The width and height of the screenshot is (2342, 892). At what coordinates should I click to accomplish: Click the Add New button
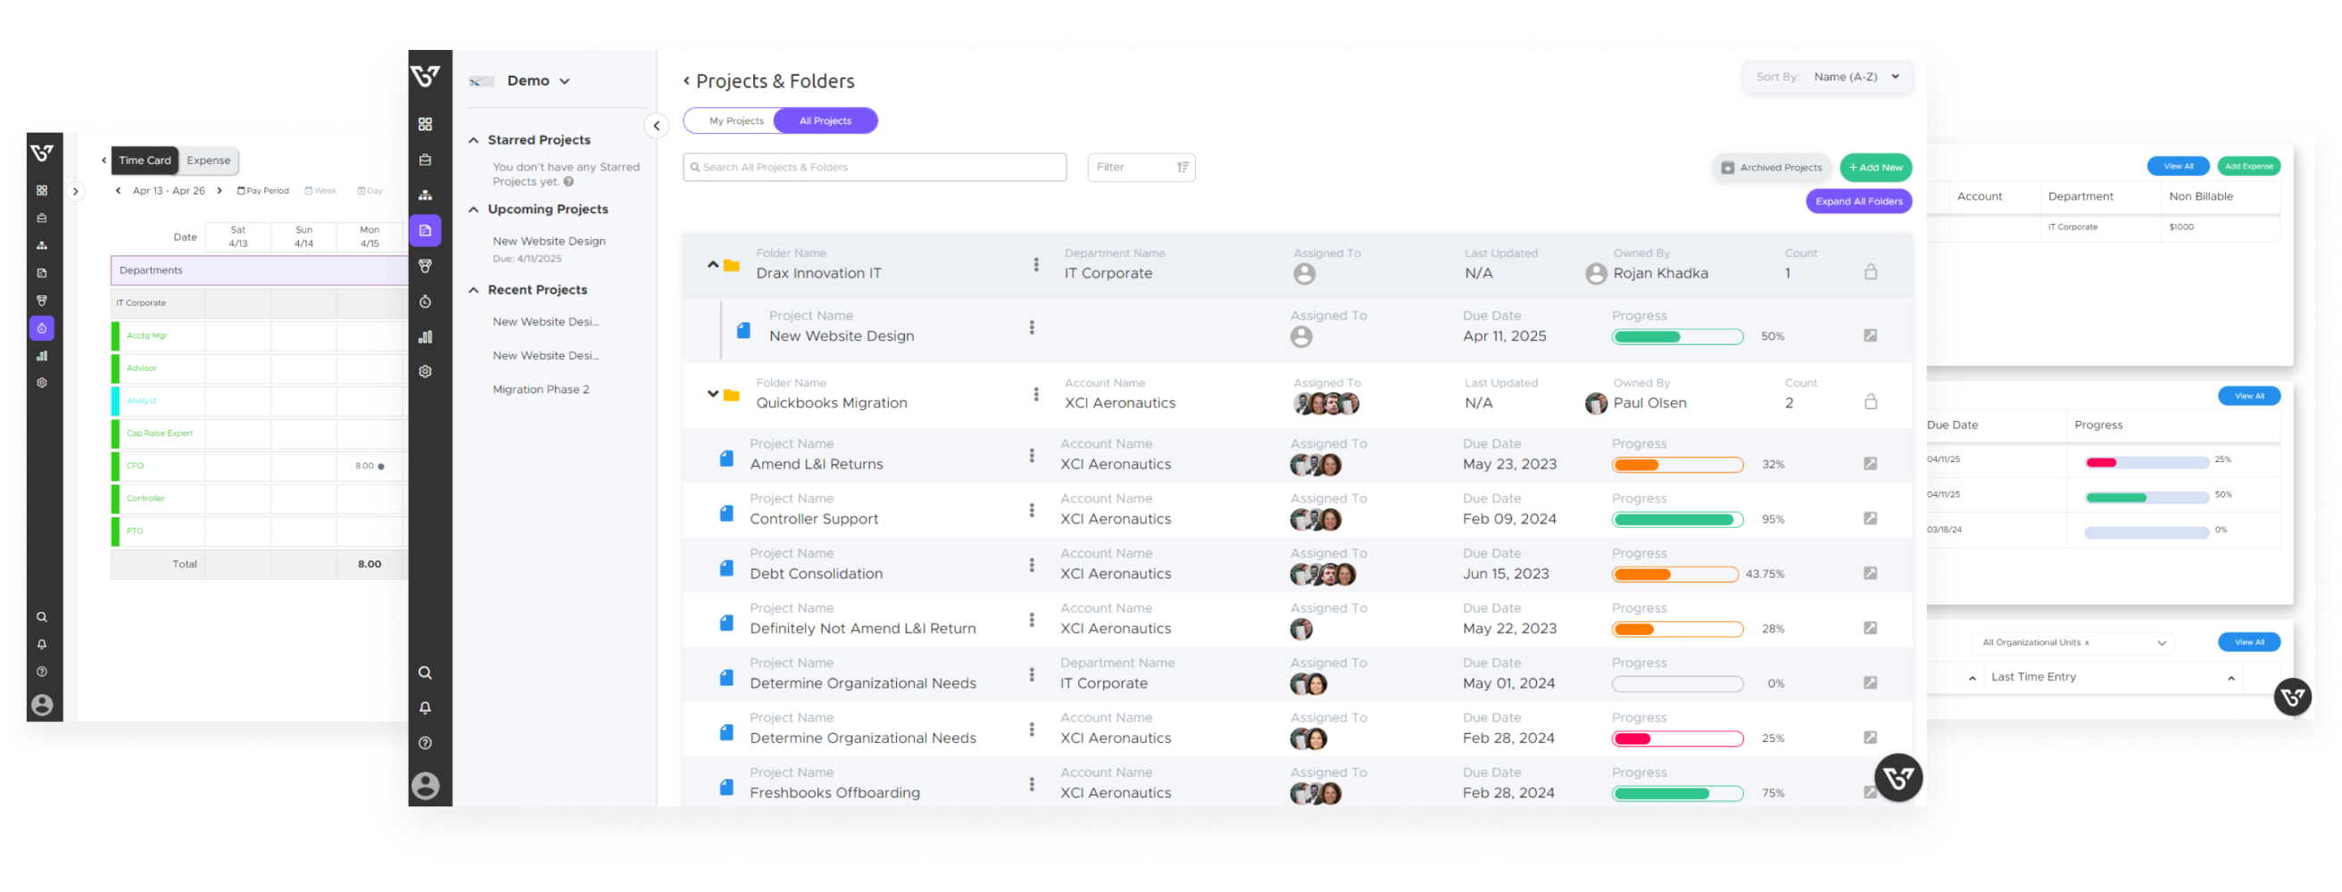pos(1874,167)
